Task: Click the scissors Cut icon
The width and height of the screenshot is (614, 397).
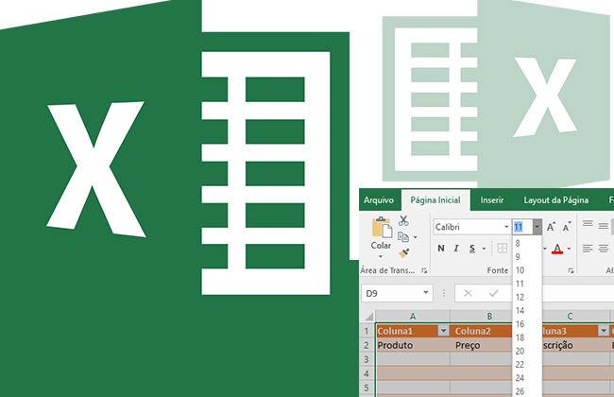Action: (403, 220)
